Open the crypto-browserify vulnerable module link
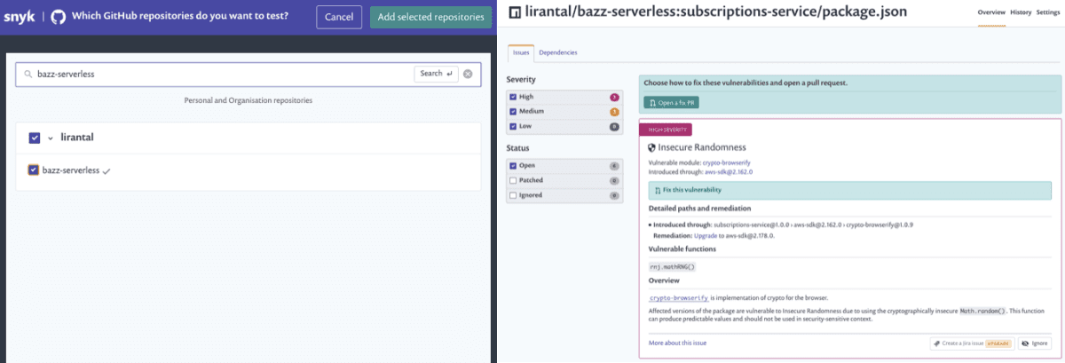1065x363 pixels. 728,164
